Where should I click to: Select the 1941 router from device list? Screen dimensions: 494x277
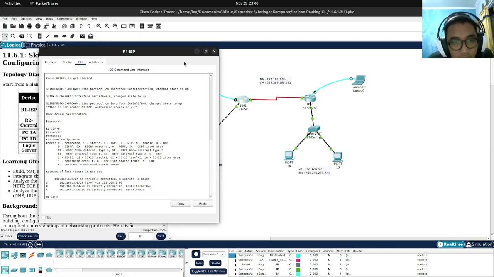coord(80,254)
